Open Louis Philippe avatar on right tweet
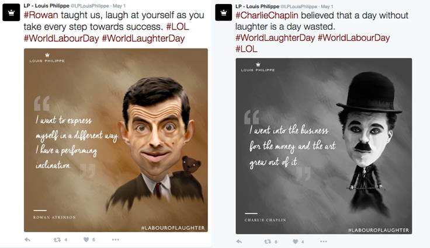 click(224, 12)
